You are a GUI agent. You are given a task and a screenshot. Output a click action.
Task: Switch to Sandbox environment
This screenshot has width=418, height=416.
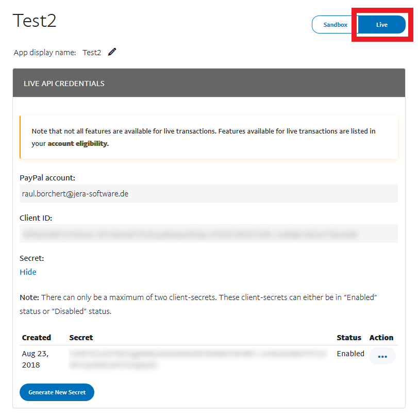point(335,25)
